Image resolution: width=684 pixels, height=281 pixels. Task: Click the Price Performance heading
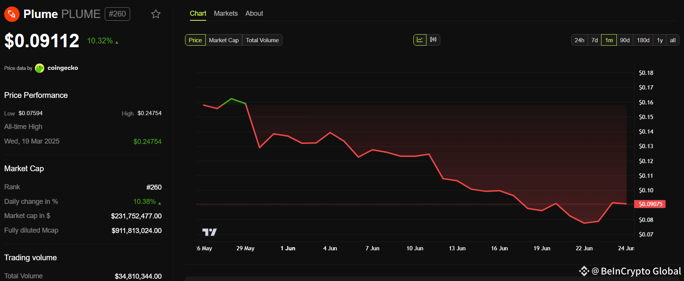36,95
